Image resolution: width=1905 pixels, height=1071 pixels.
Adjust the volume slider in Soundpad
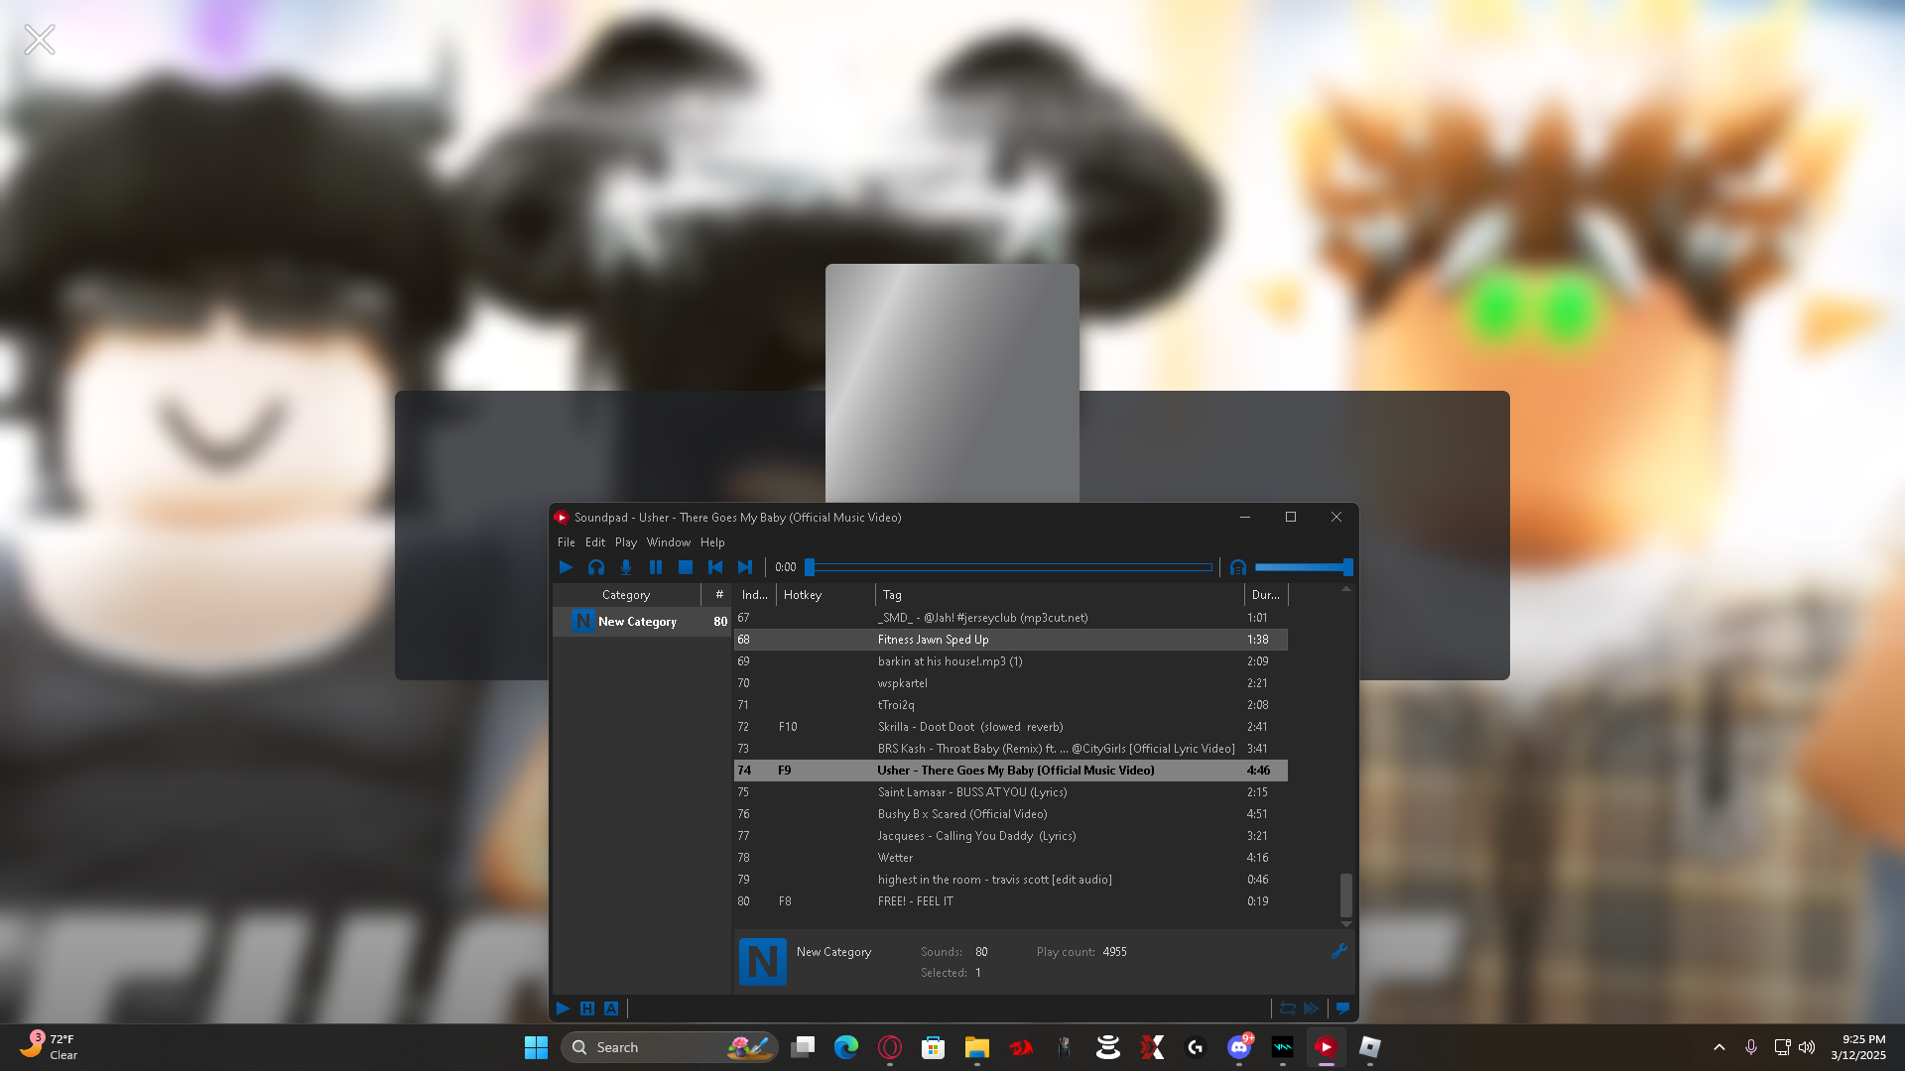point(1304,567)
